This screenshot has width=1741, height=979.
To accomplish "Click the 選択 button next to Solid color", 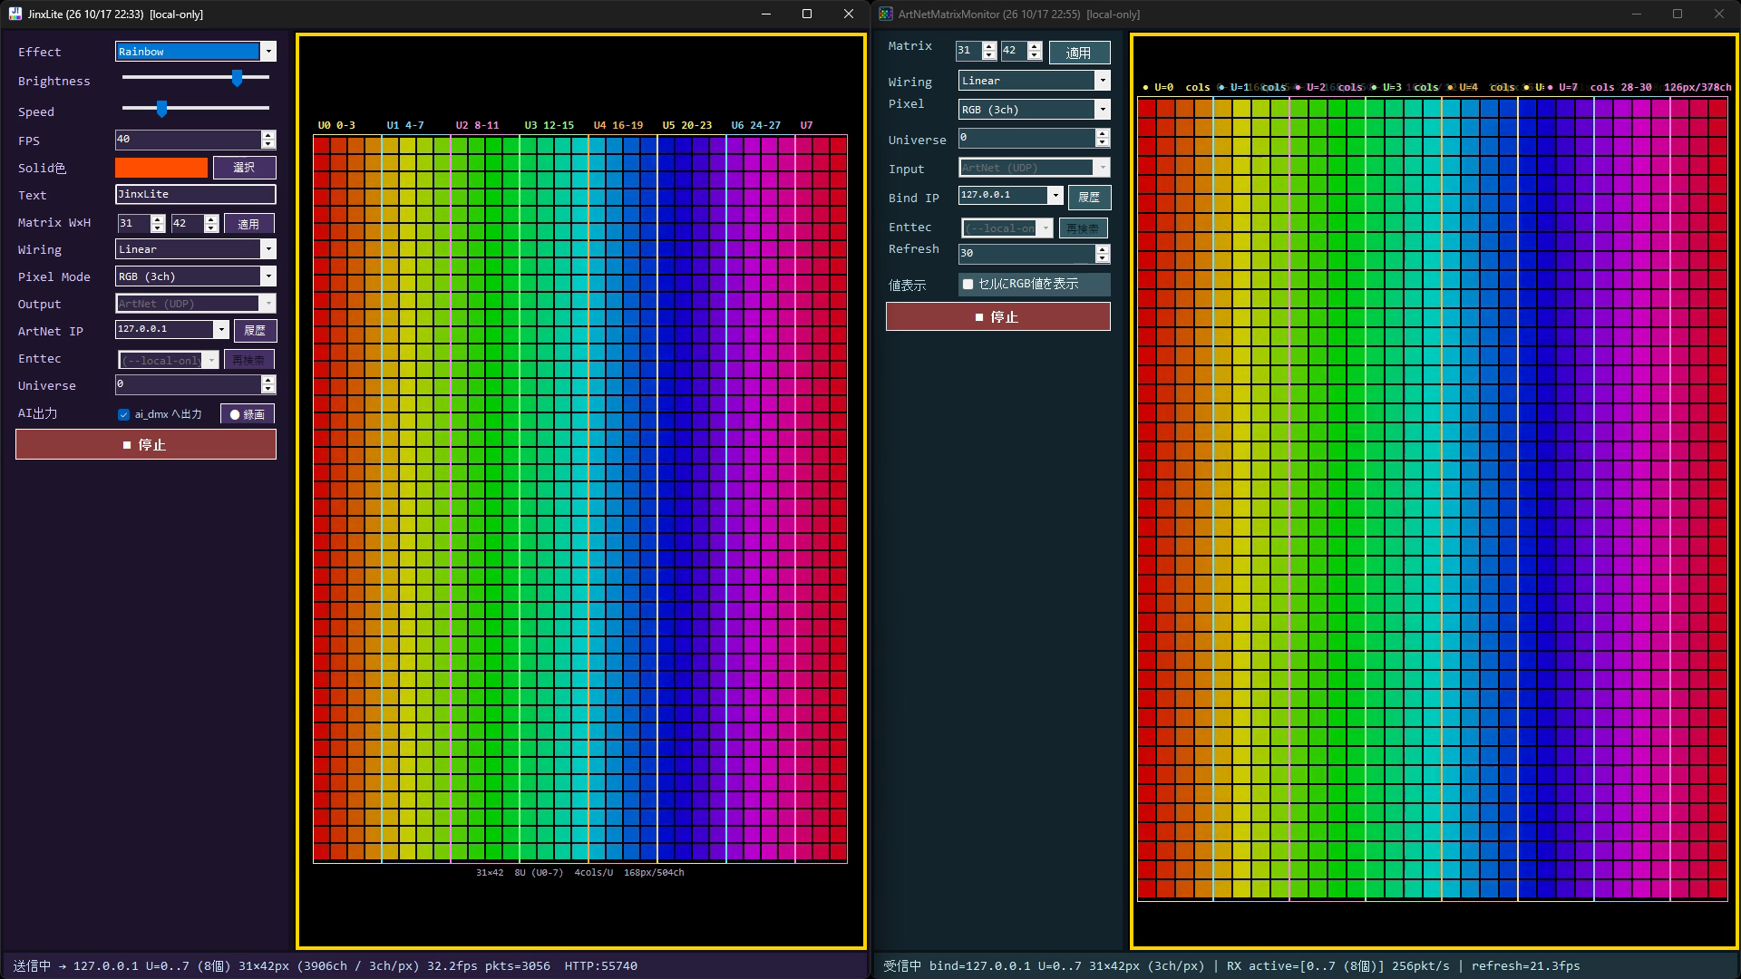I will 244,168.
